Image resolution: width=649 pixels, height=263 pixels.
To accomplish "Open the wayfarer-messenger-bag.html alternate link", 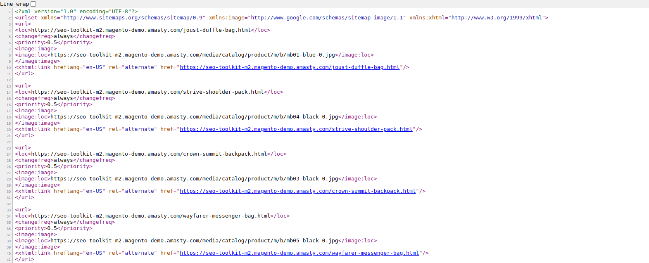I will (x=300, y=253).
